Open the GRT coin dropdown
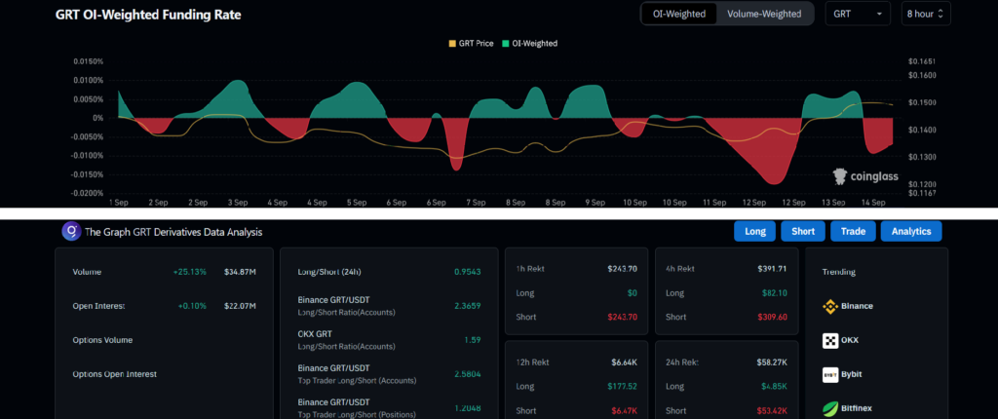Viewport: 998px width, 419px height. click(858, 14)
